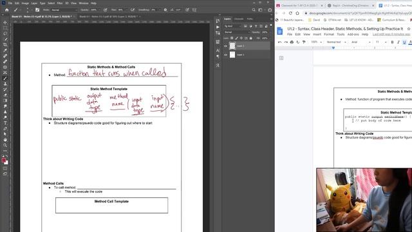Open Photoshop Layer menu

tap(34, 3)
